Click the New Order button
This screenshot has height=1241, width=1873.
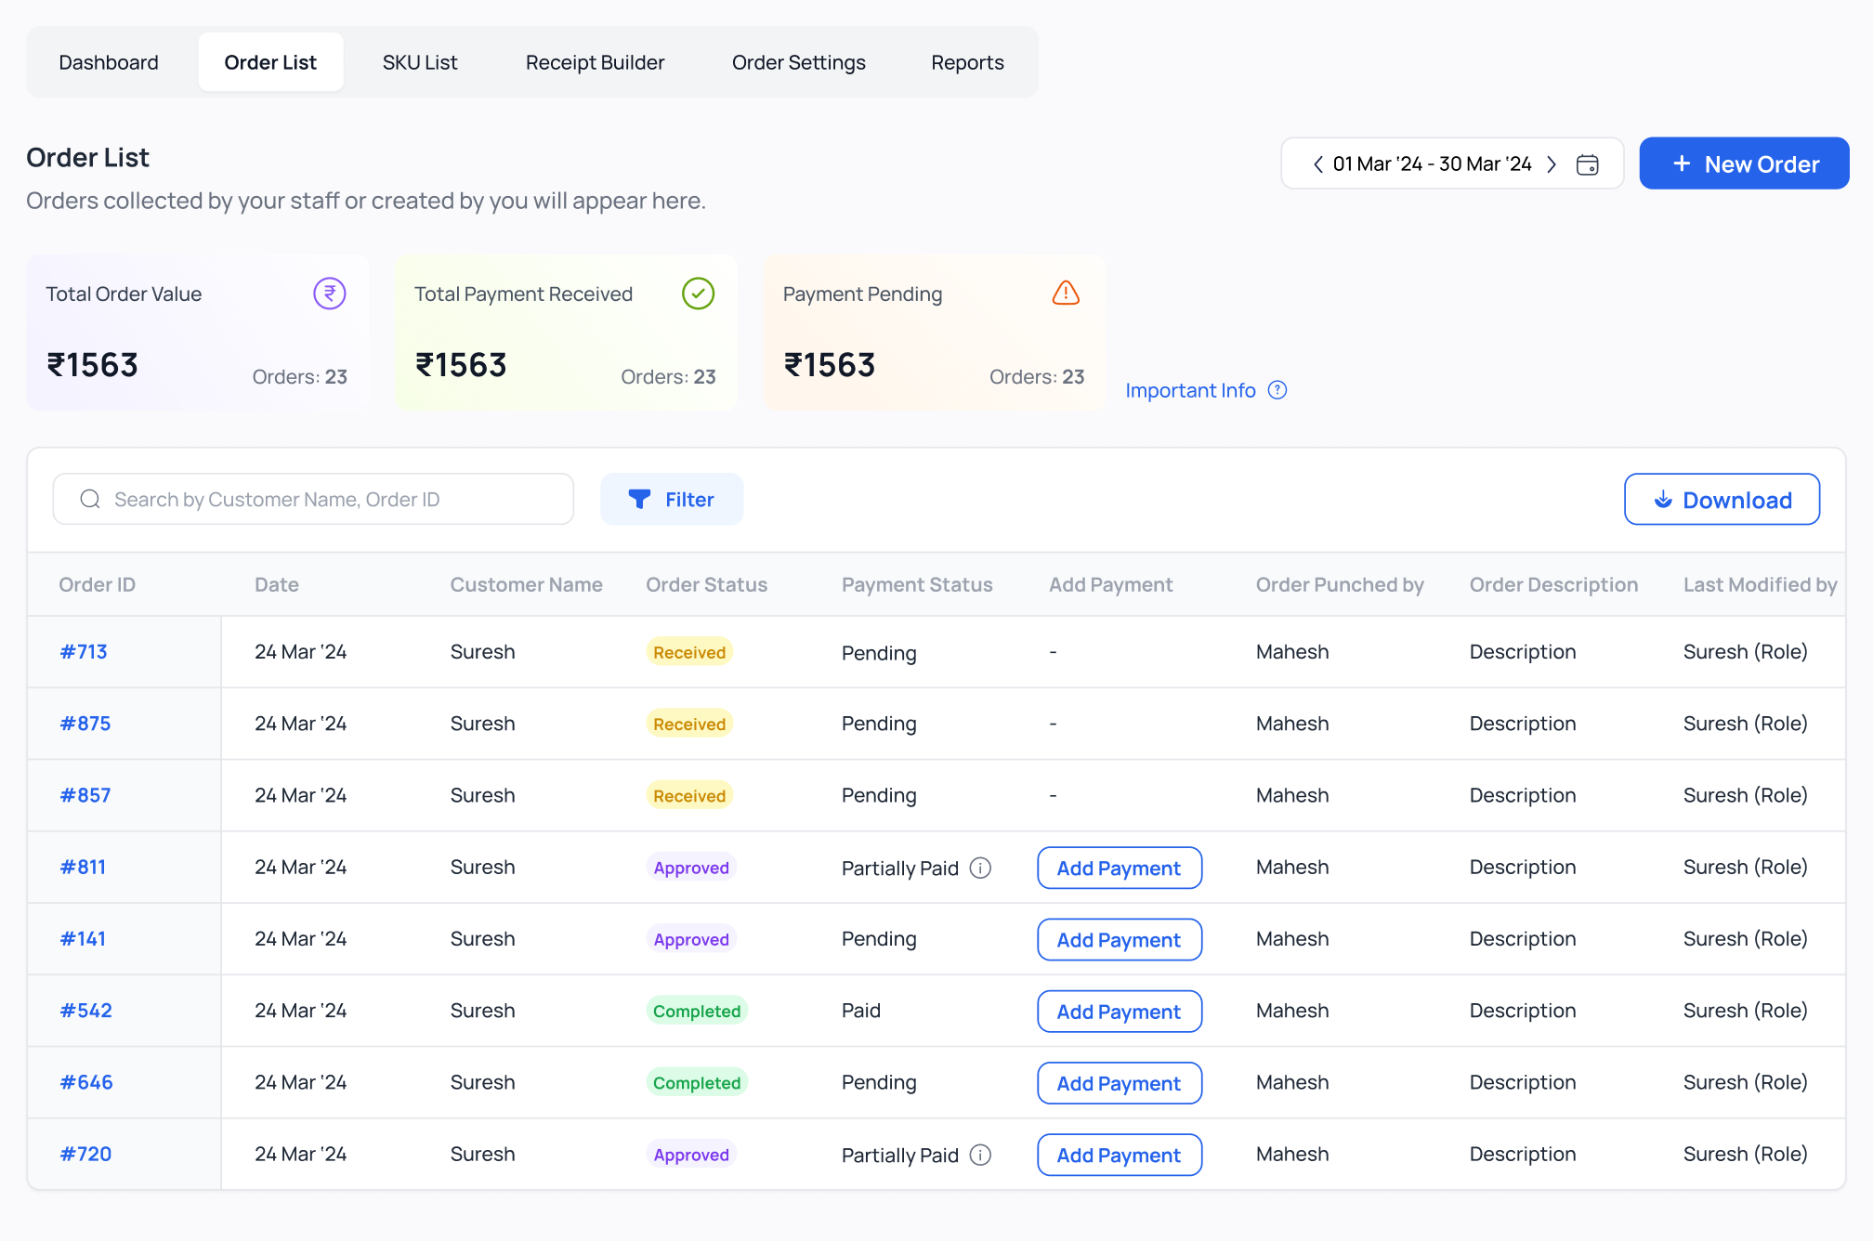point(1744,163)
